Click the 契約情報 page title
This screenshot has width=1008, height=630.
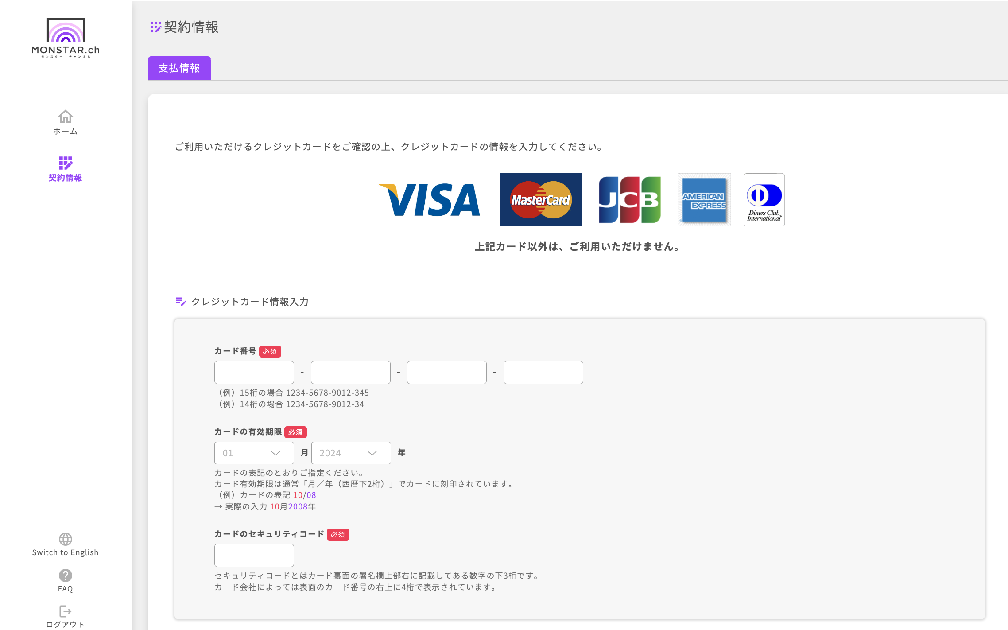pos(191,27)
